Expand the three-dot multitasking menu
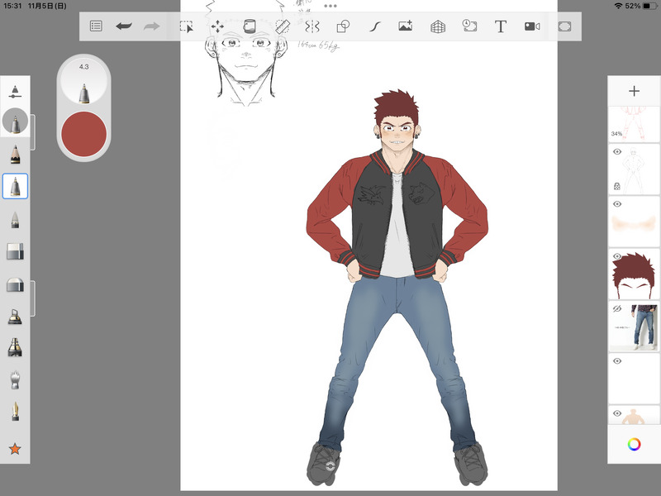661x496 pixels. coord(330,6)
